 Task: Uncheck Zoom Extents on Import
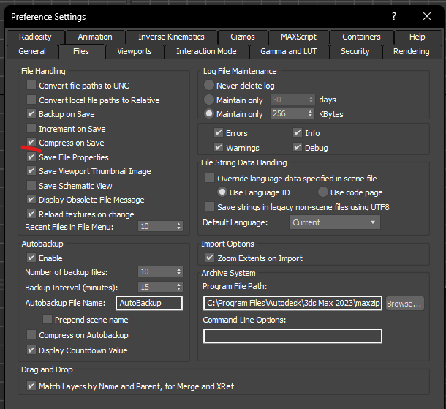point(211,258)
